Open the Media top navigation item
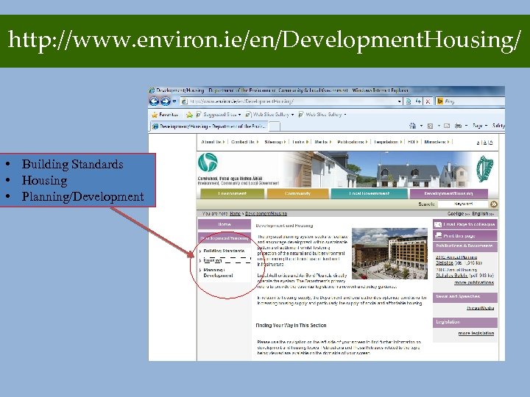Viewport: 530px width, 397px height. 321,142
